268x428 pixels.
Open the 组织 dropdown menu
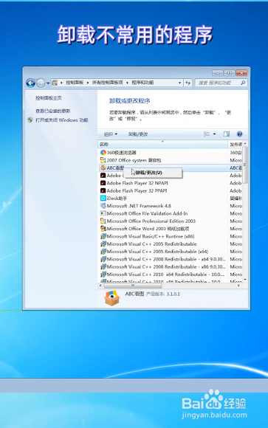pos(111,134)
